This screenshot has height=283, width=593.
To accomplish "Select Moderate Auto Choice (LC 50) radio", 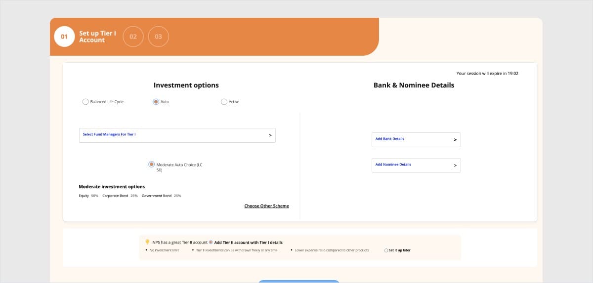I will [151, 164].
